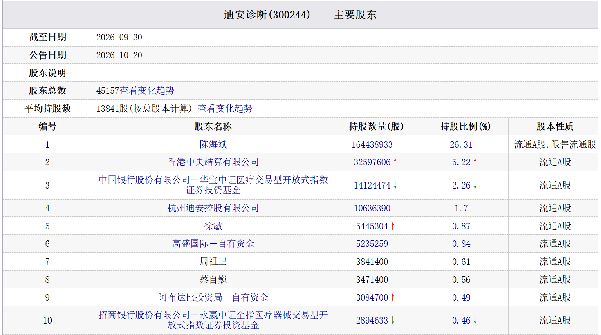Select shareholder name 蔡自巍

click(213, 280)
